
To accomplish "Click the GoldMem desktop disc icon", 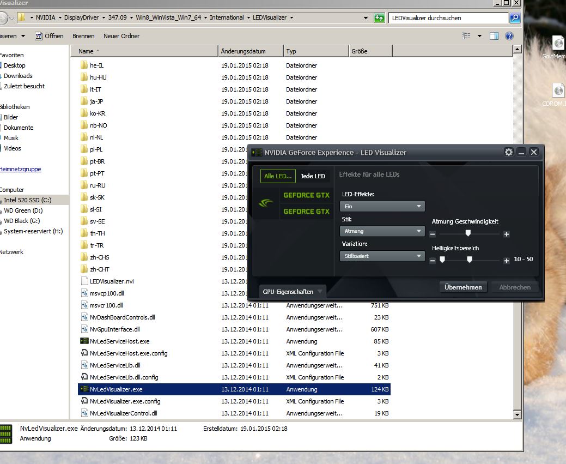I will (558, 43).
